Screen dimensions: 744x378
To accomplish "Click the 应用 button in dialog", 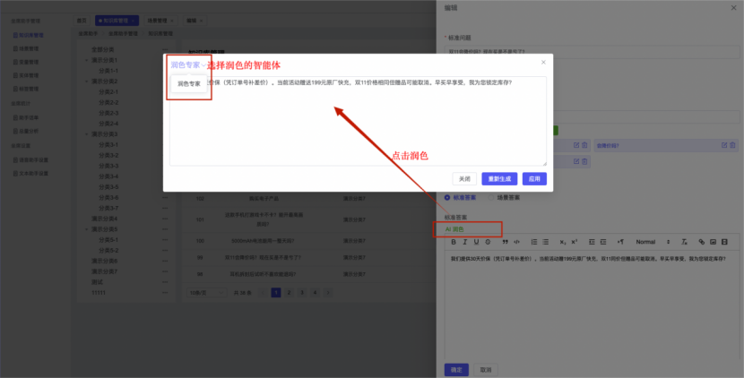I will (x=534, y=178).
